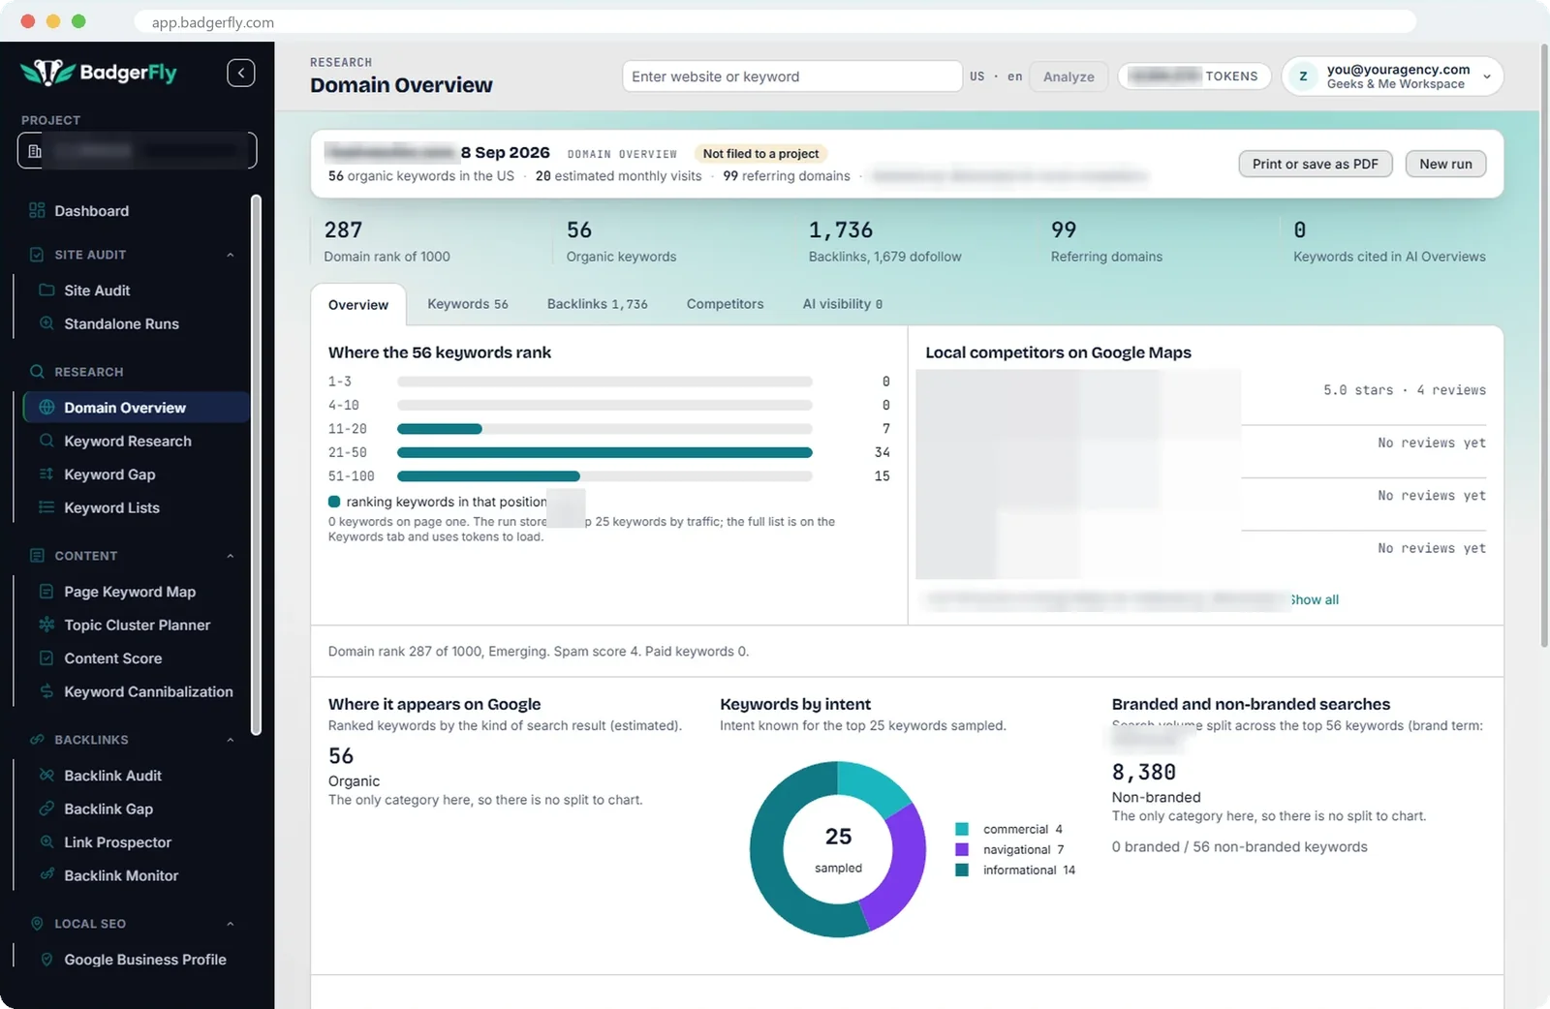The width and height of the screenshot is (1550, 1009).
Task: Collapse the Backlinks section chevron
Action: pos(231,740)
